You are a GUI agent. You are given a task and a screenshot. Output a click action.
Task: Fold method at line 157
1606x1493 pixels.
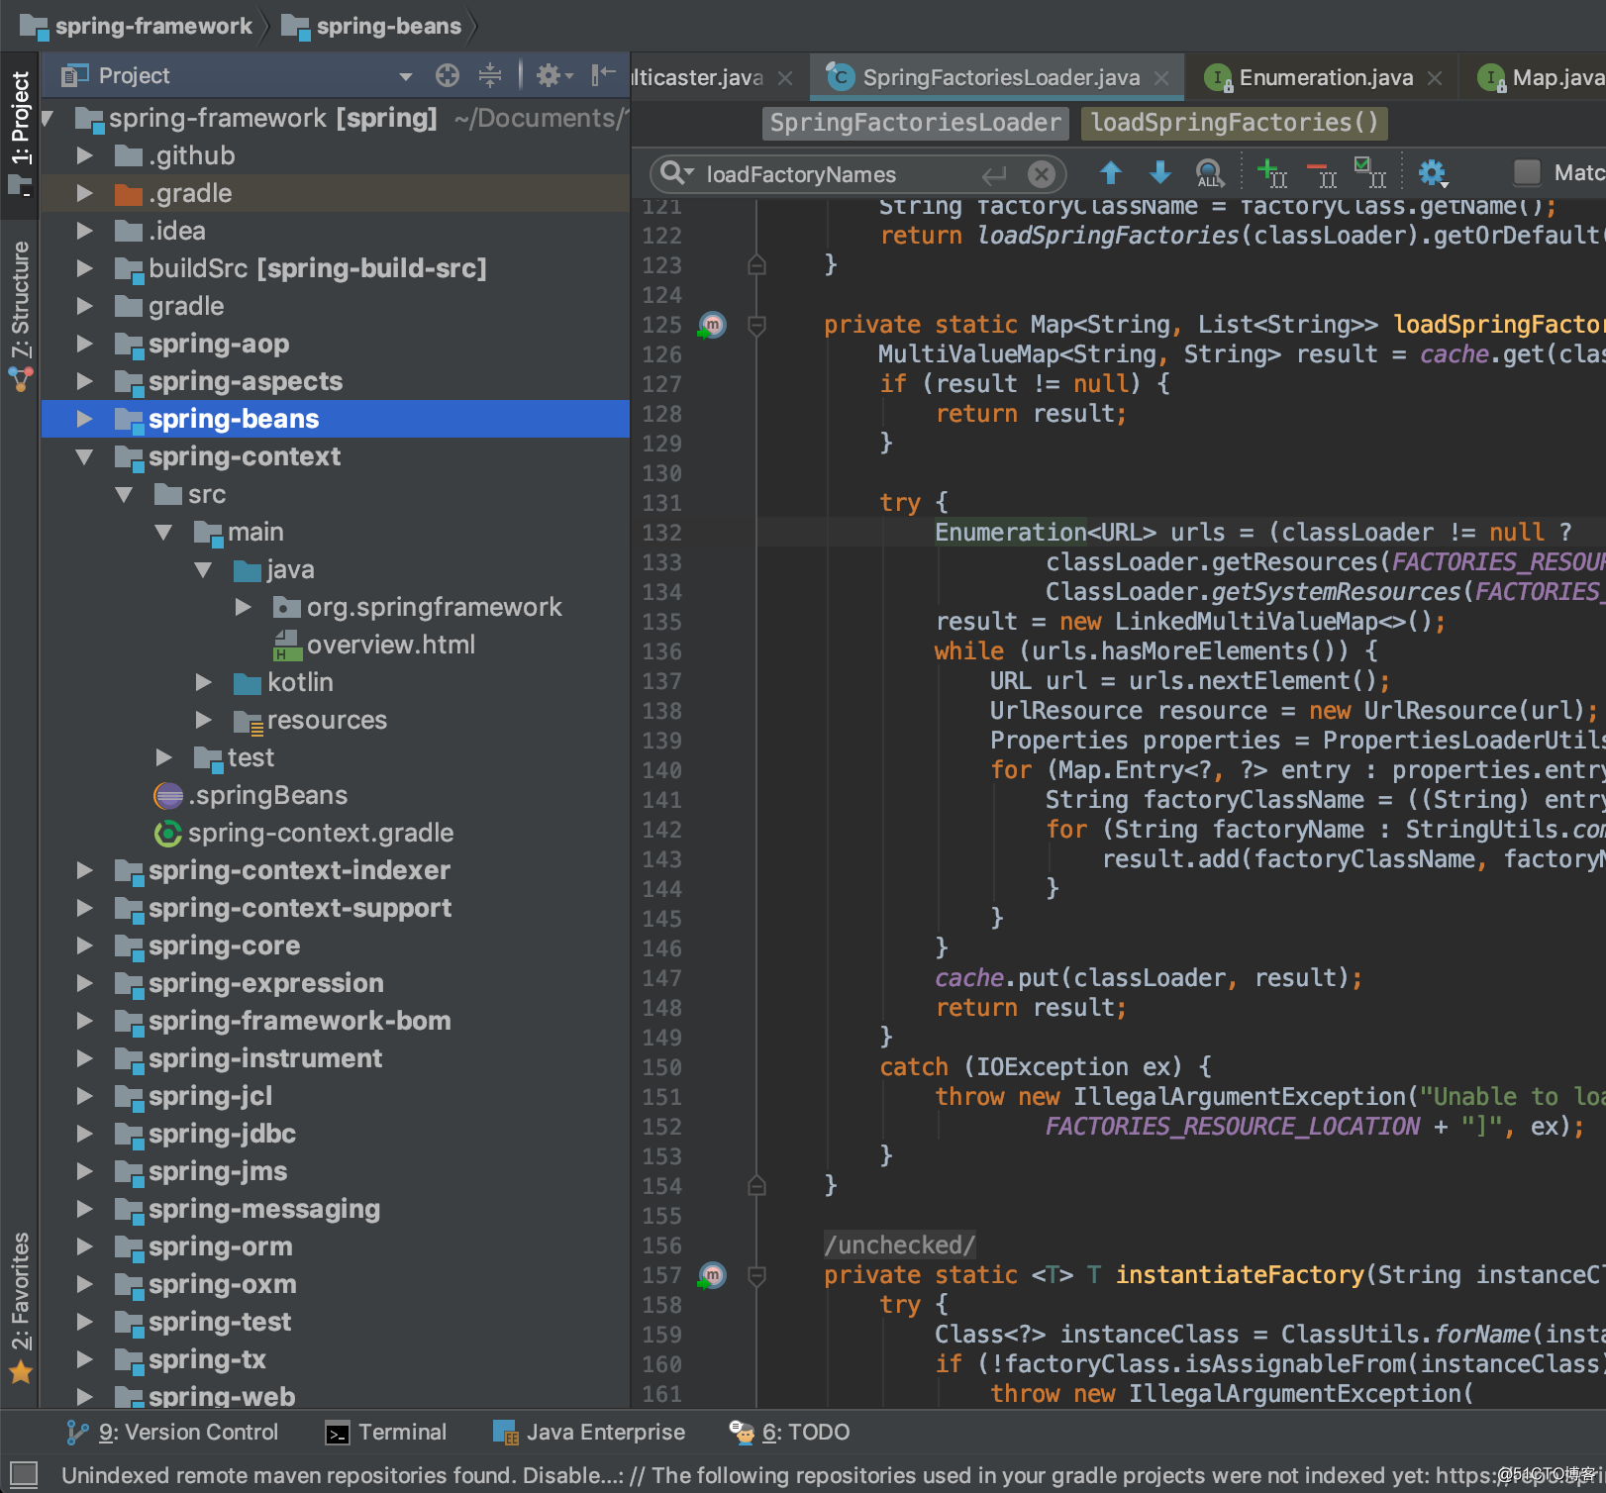coord(756,1275)
